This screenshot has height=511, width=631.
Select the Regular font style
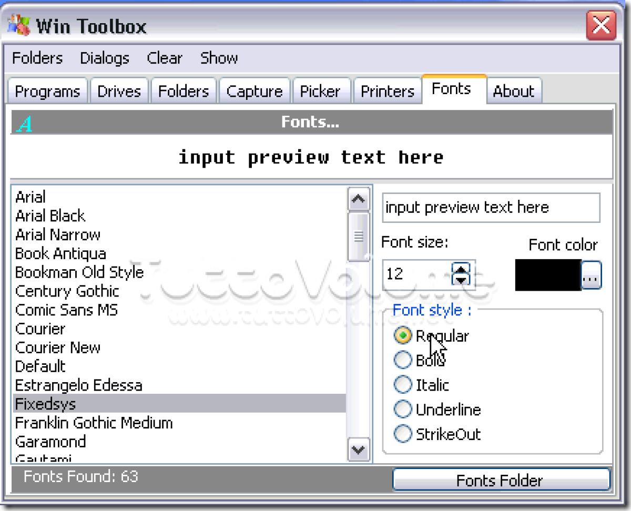point(431,336)
